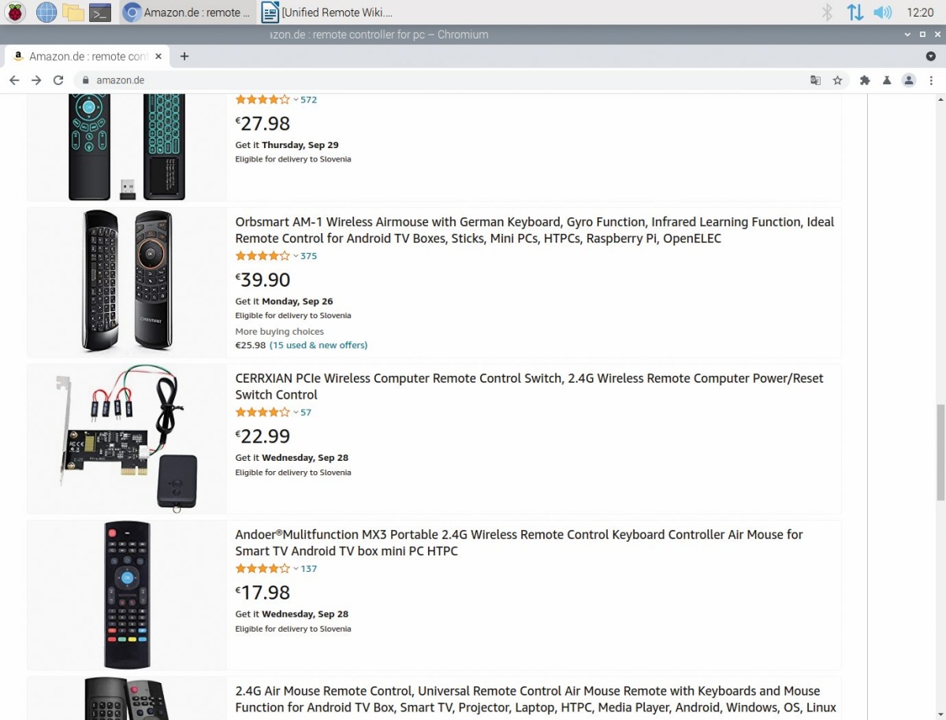Screen dimensions: 946x720
Task: View the Orbsmart AM-1 product image
Action: pyautogui.click(x=127, y=280)
